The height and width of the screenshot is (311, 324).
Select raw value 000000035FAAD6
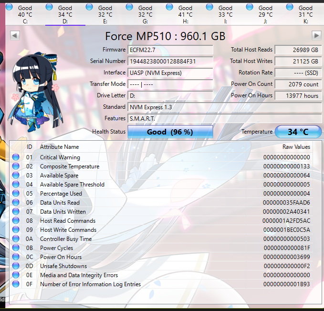point(286,203)
